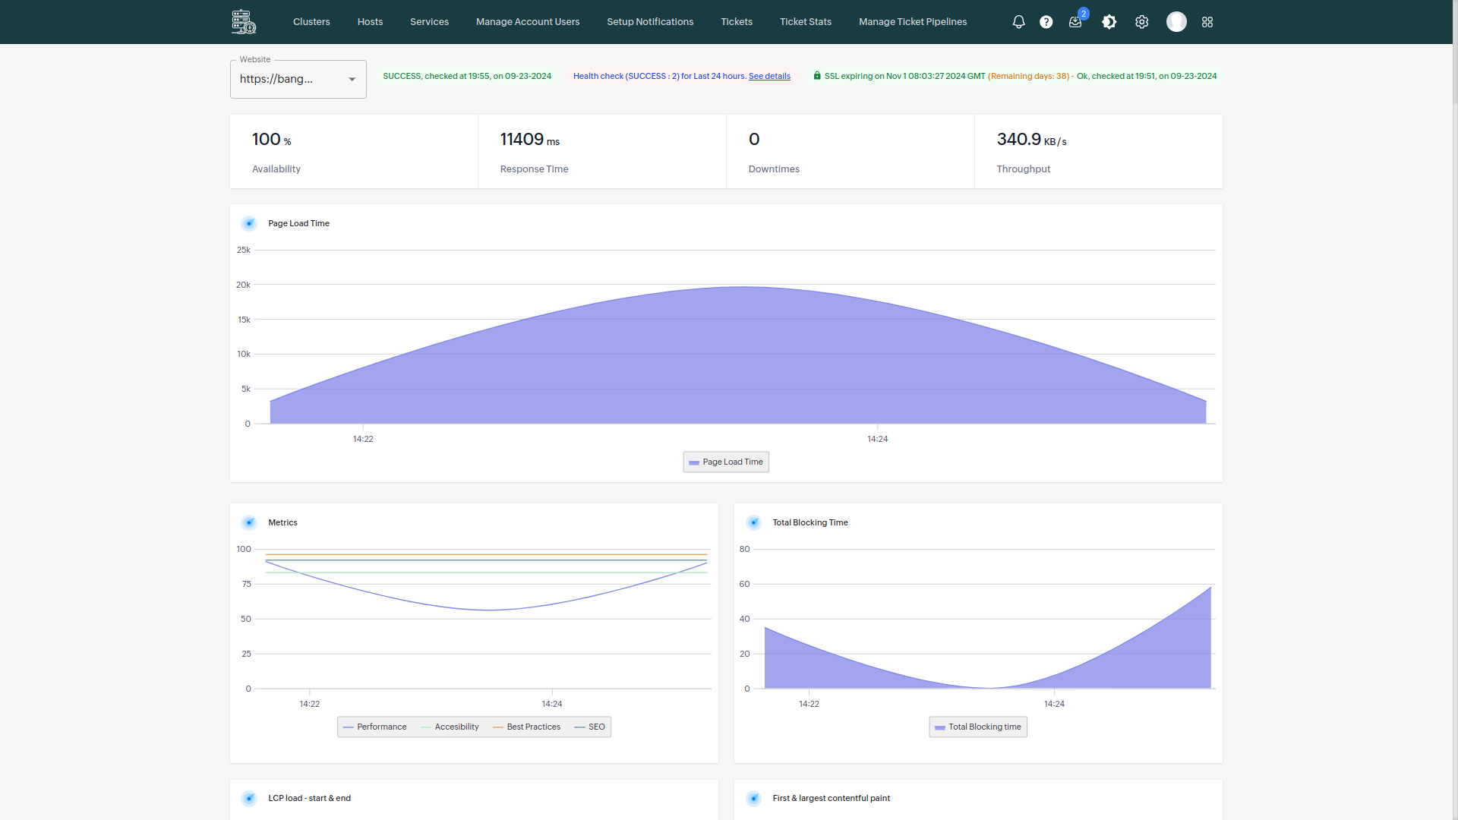
Task: Click the server monitoring logo icon
Action: tap(244, 22)
